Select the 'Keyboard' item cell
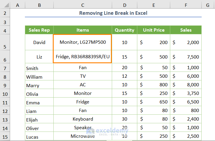 click(82, 119)
